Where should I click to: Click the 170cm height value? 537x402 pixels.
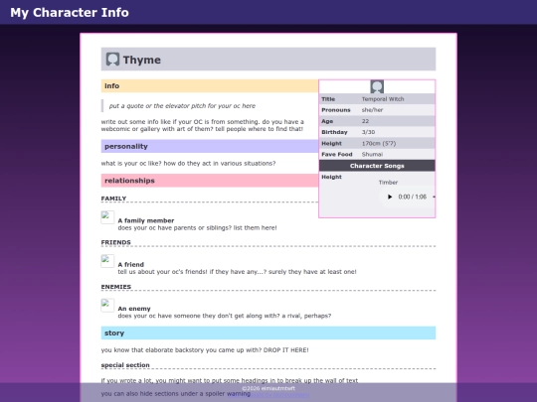pos(379,143)
